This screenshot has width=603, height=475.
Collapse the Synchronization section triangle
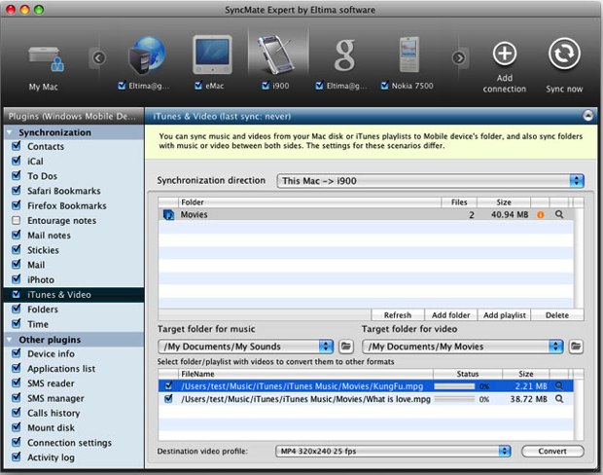tap(10, 132)
